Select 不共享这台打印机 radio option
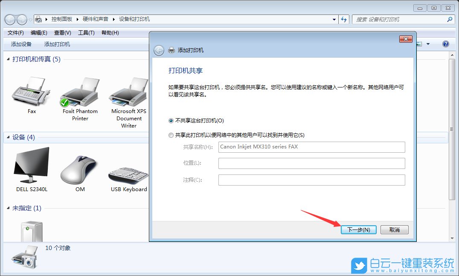 click(x=171, y=120)
